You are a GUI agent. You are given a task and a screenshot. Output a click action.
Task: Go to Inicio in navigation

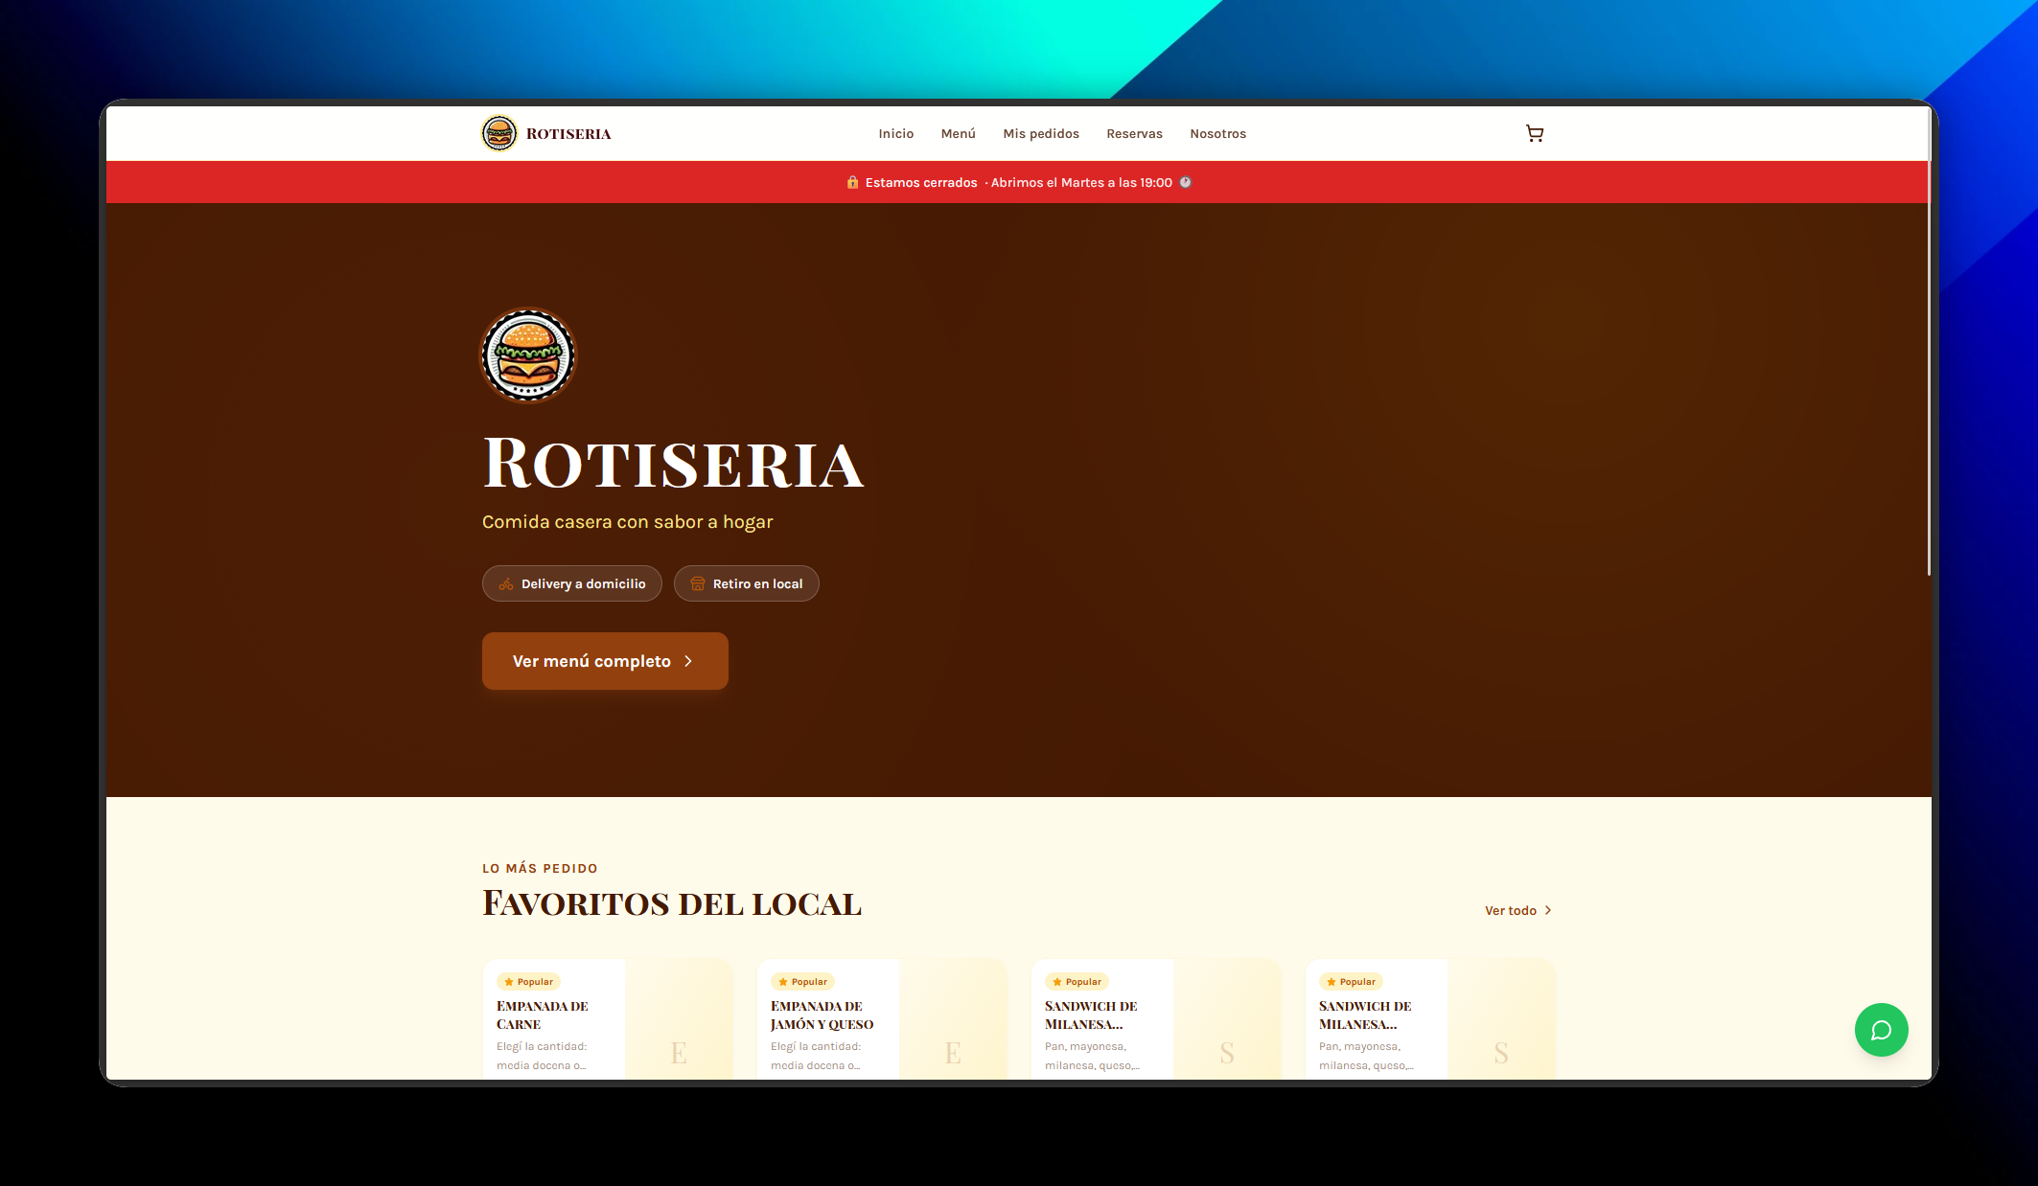[896, 134]
